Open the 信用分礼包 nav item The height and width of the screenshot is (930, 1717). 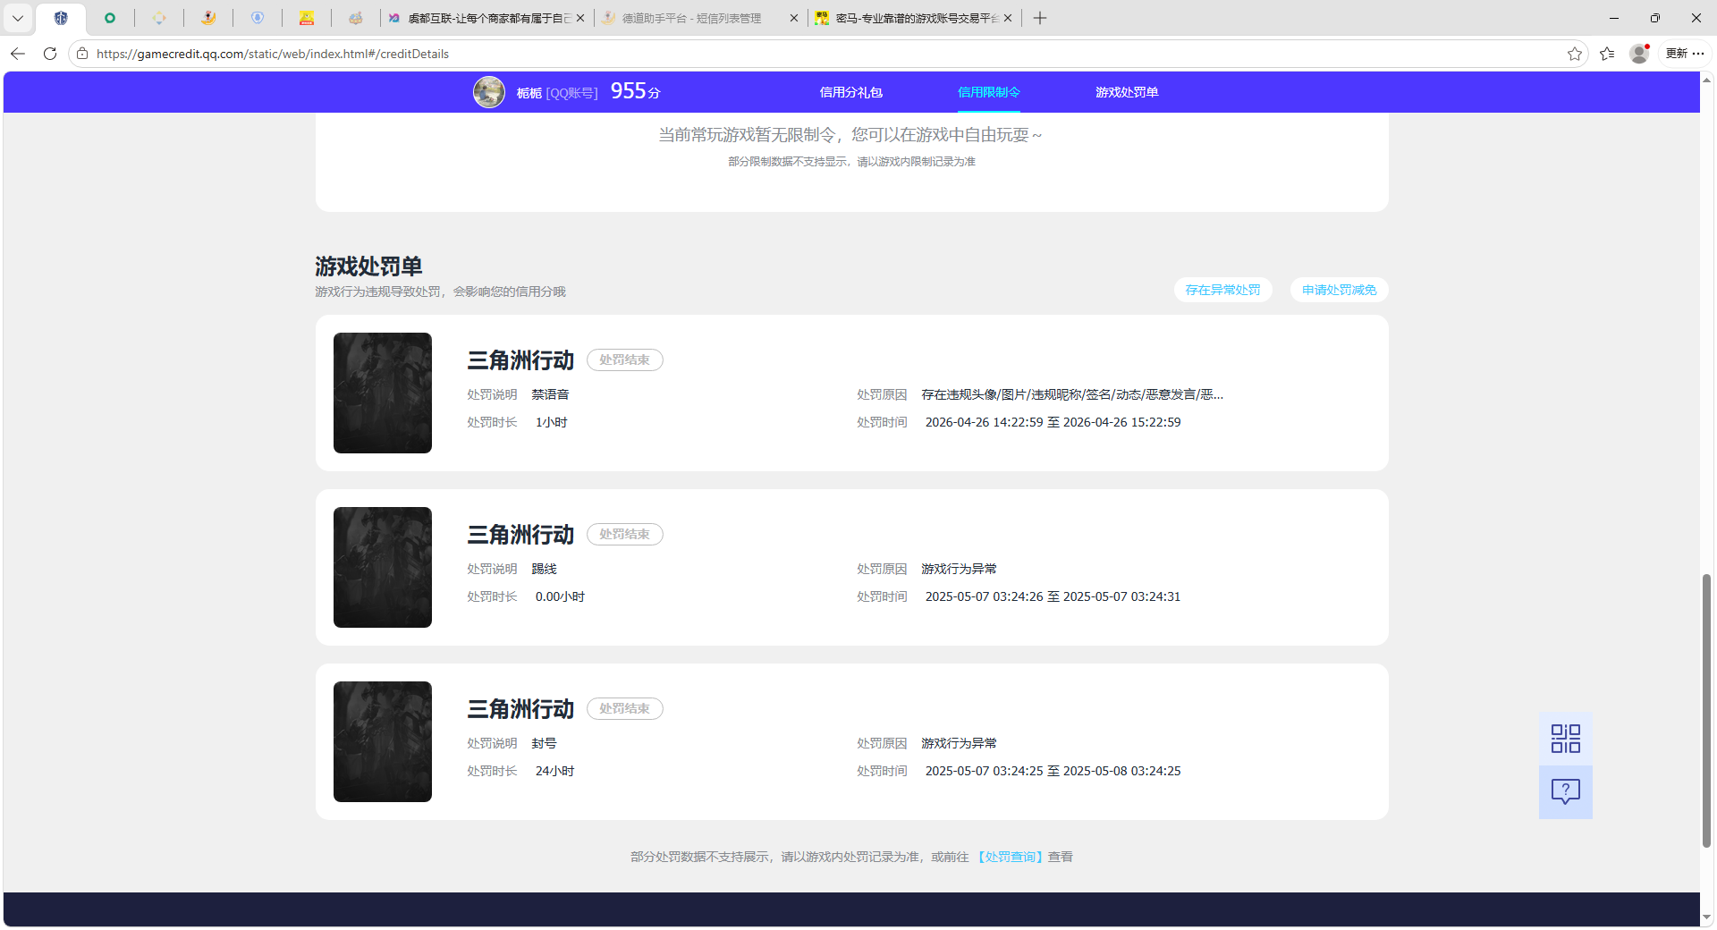[851, 92]
